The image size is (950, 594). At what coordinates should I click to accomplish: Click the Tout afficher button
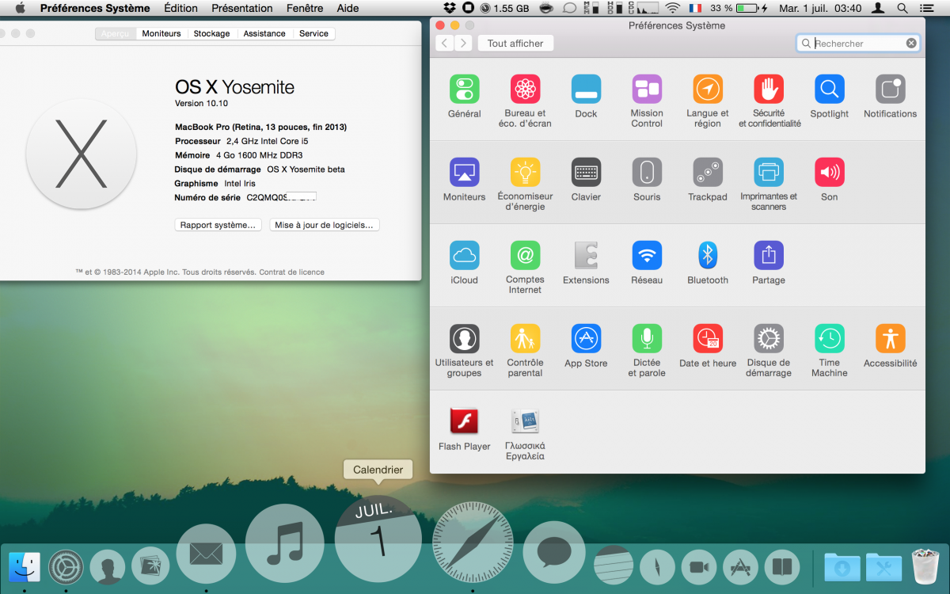pos(515,43)
